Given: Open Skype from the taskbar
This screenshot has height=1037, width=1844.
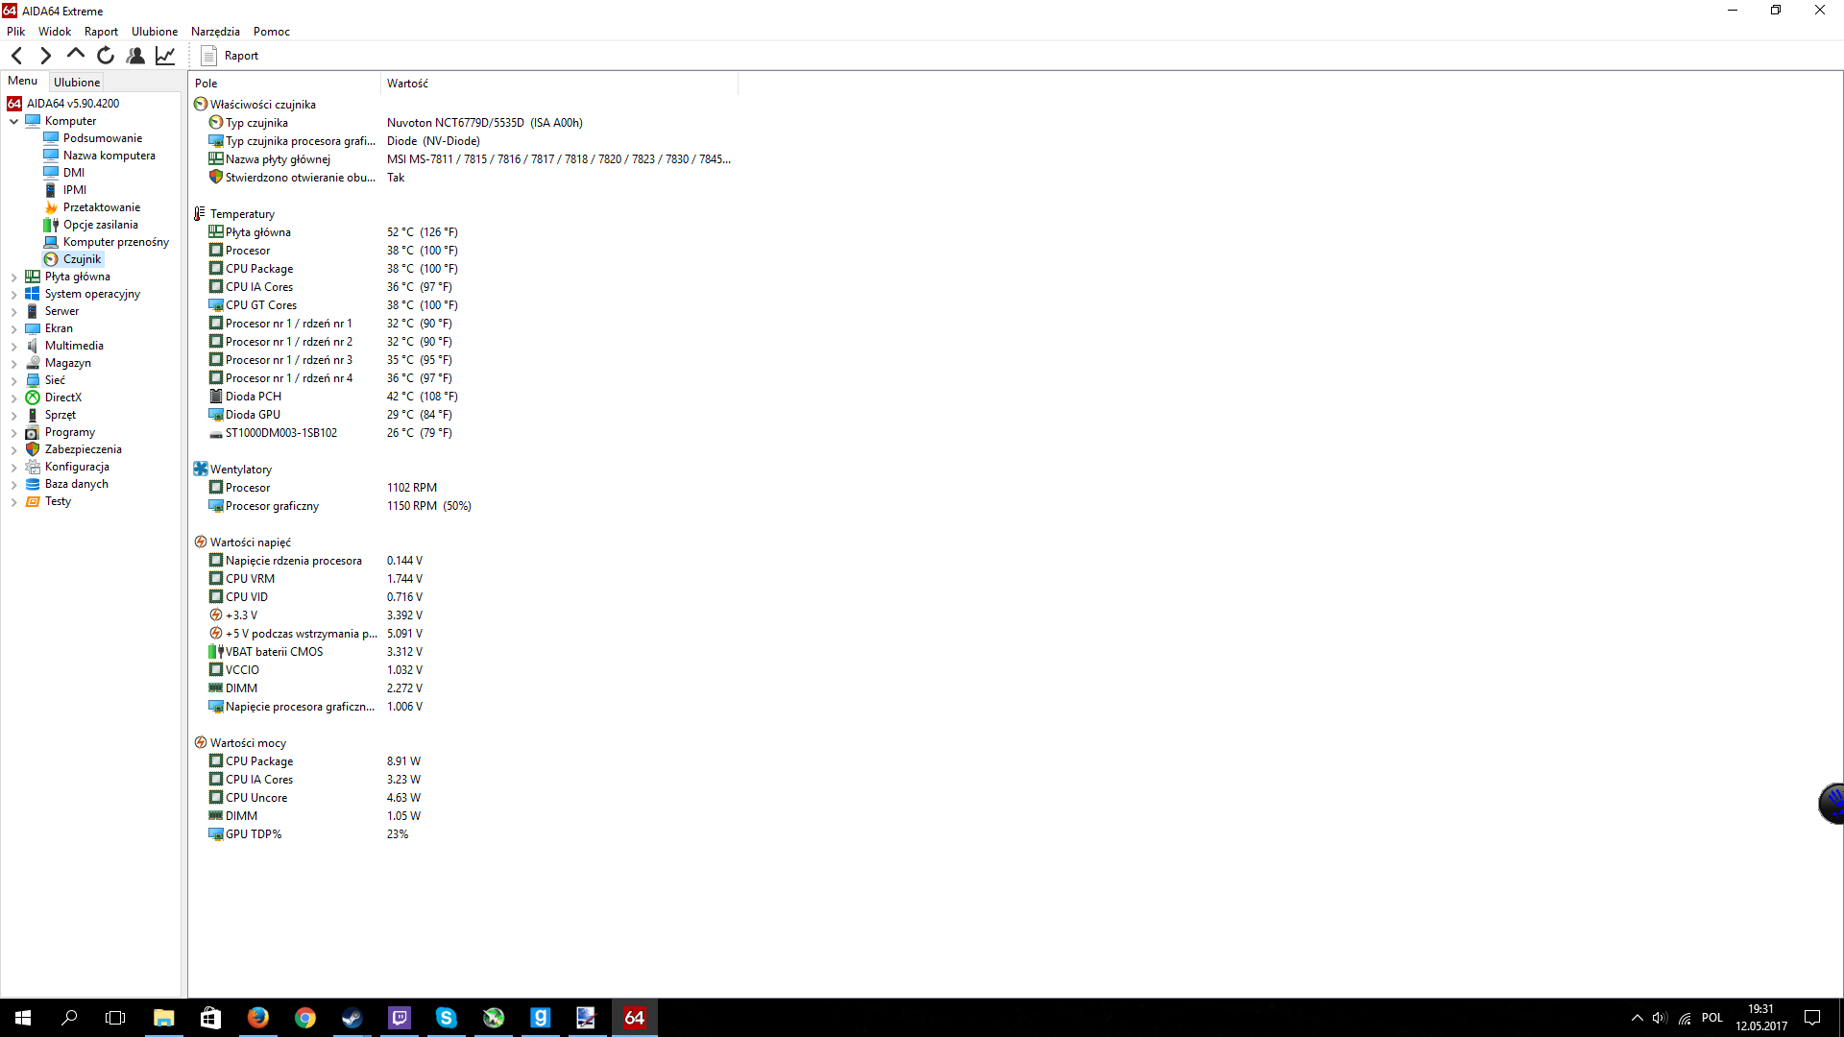Looking at the screenshot, I should (446, 1018).
